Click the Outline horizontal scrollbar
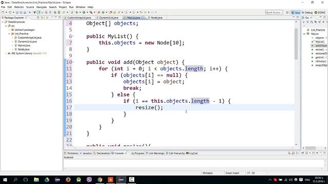 tap(311, 148)
